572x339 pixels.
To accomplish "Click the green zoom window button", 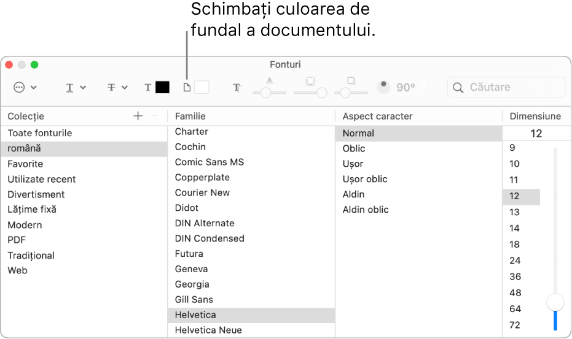I will coord(34,65).
